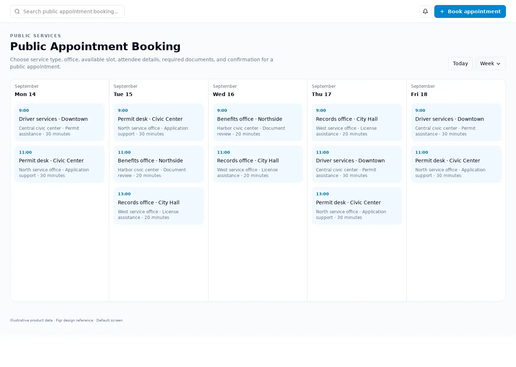Viewport: 516px width, 367px height.
Task: Click the PUBLIC SERVICES section label
Action: [x=35, y=36]
